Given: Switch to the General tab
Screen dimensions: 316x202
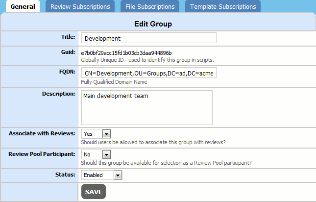Looking at the screenshot, I should pos(23,7).
